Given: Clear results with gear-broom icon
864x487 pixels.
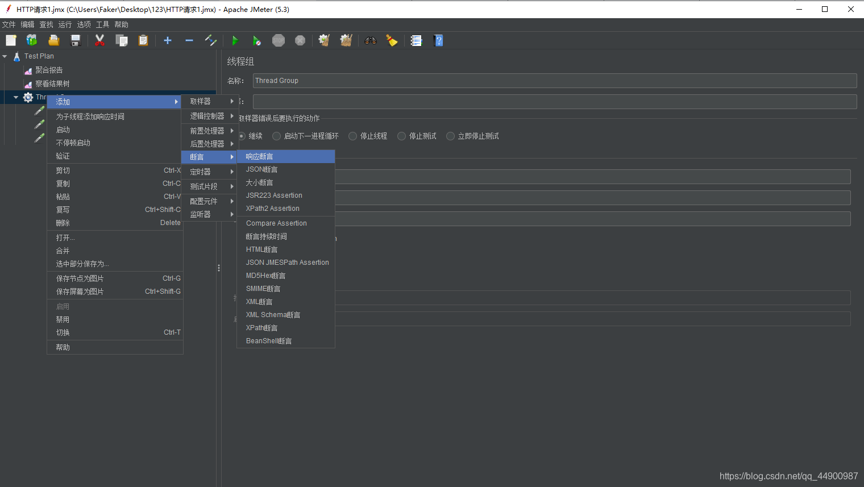Looking at the screenshot, I should (x=325, y=40).
